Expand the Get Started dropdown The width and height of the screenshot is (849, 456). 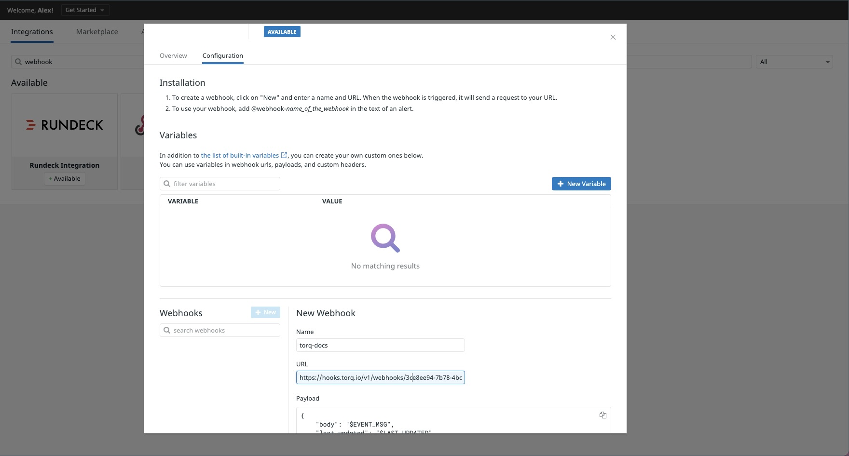pos(85,10)
